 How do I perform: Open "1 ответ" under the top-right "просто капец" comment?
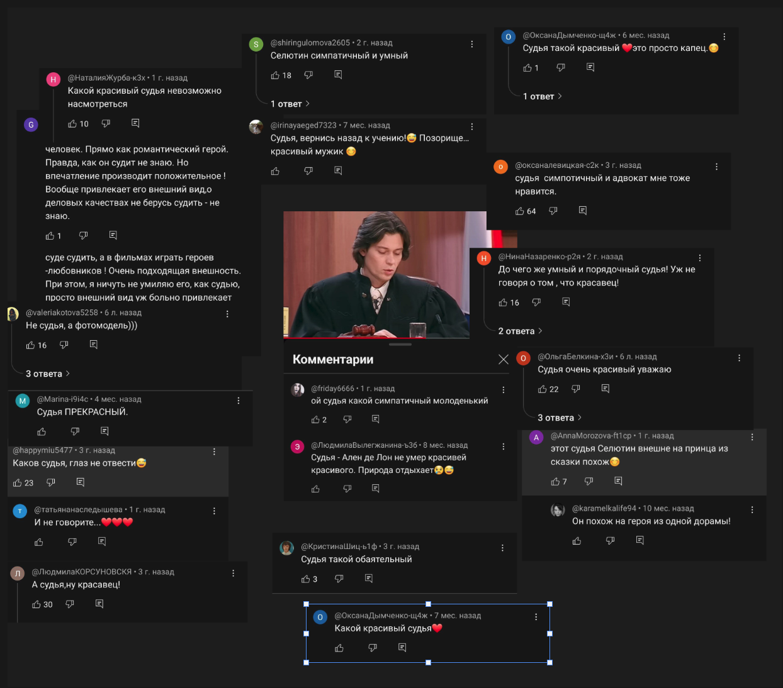pos(543,96)
